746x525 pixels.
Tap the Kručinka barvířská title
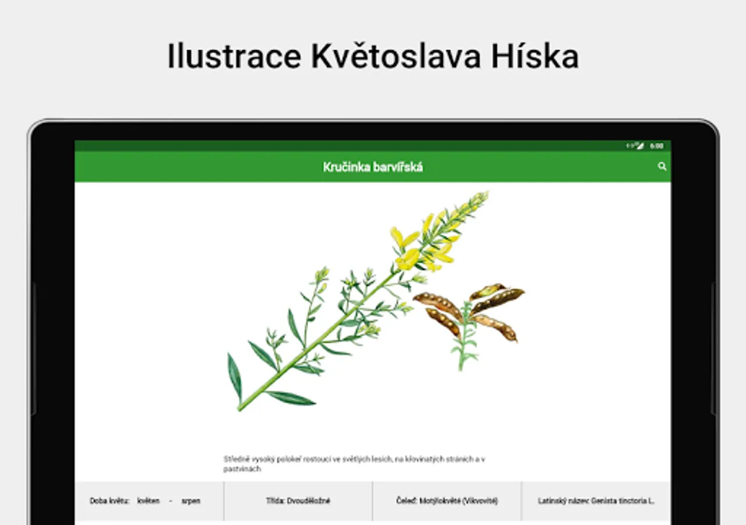pyautogui.click(x=373, y=167)
